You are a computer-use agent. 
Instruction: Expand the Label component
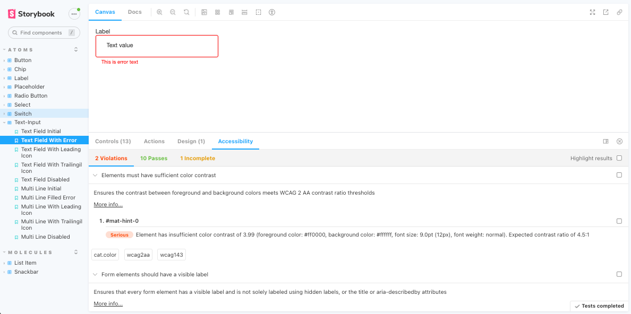click(x=21, y=78)
